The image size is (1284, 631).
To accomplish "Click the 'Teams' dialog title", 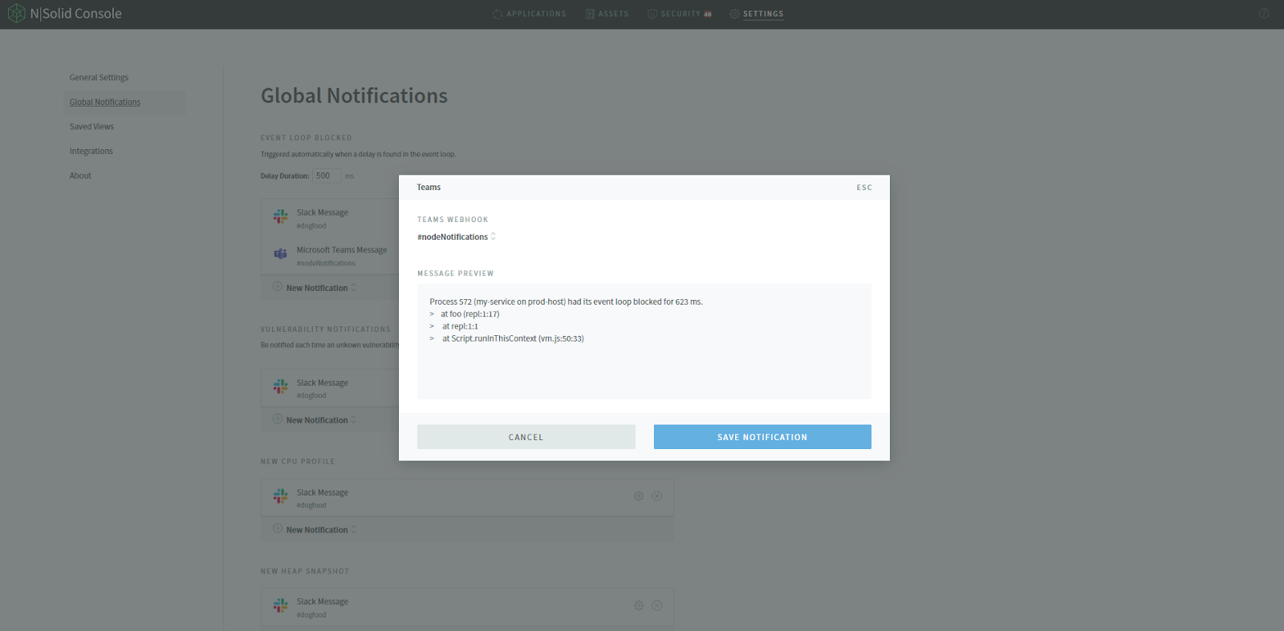I will [x=429, y=188].
